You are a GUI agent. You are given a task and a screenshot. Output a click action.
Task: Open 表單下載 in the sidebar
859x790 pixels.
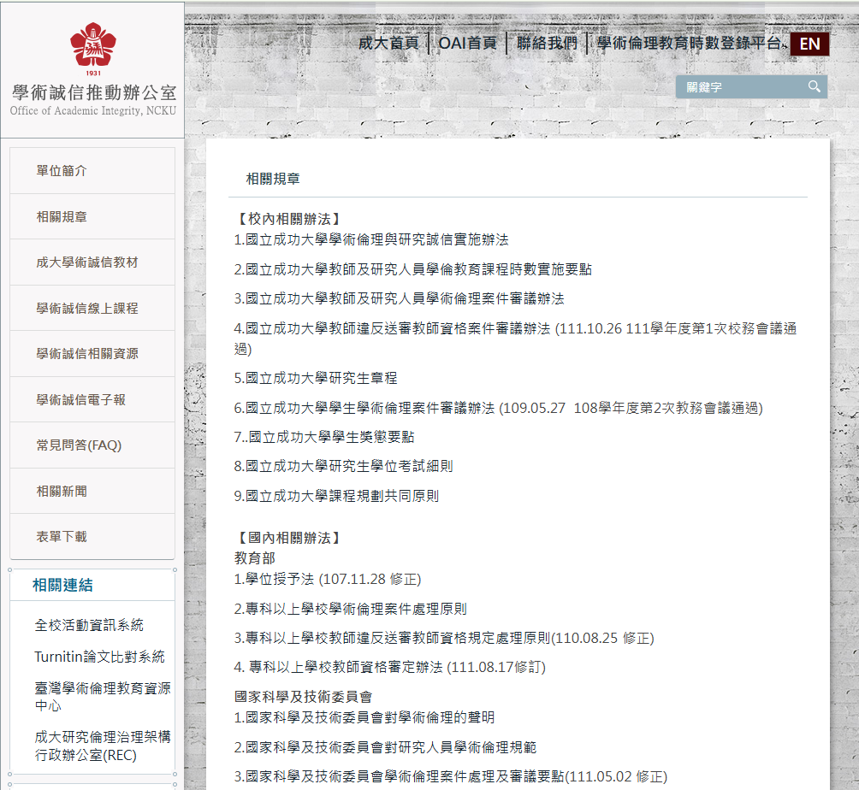pyautogui.click(x=62, y=536)
